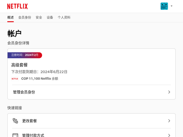Click the 注册时间: 2024年2月 badge
The image size is (183, 137).
point(25,55)
